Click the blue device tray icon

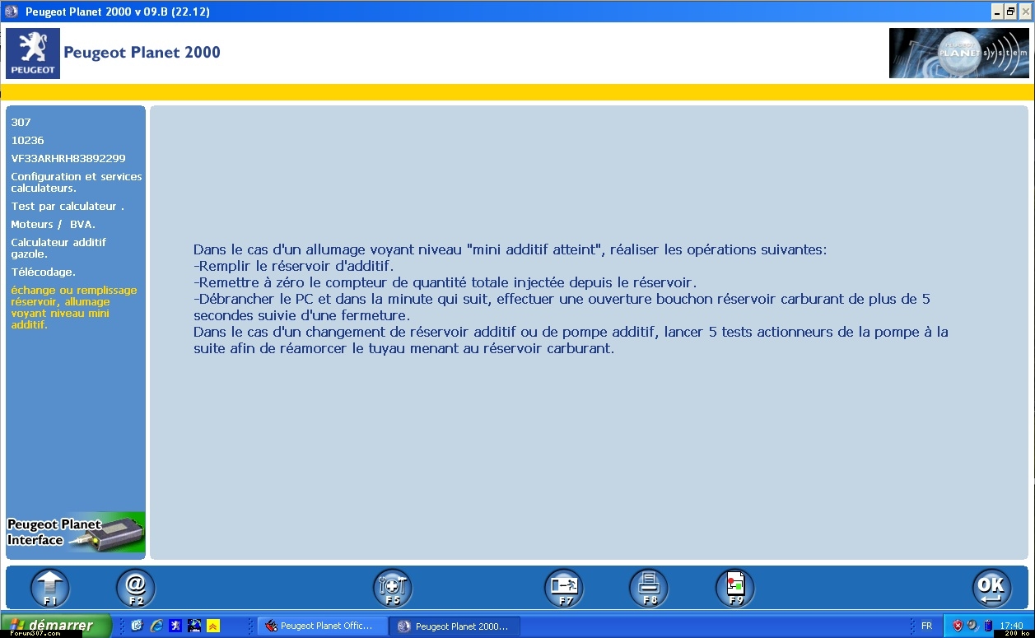[988, 626]
